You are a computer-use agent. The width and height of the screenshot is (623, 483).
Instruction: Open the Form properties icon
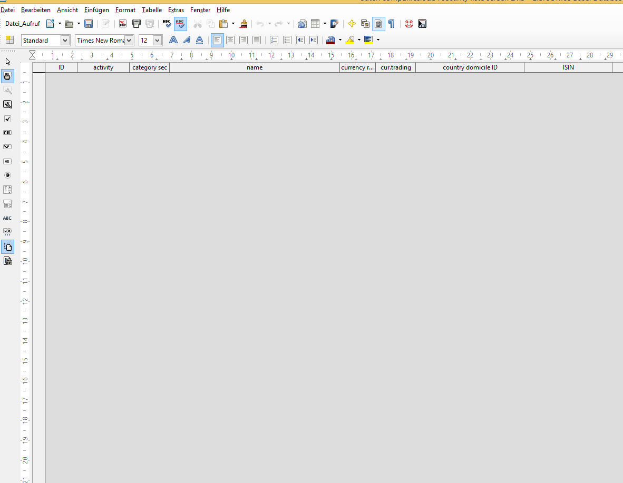pyautogui.click(x=7, y=104)
